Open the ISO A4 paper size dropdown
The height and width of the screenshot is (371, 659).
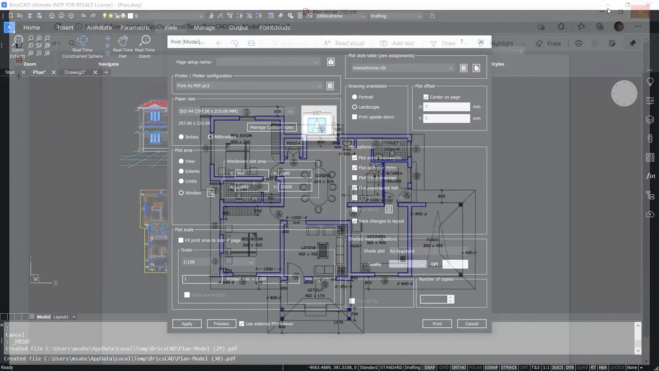(235, 111)
